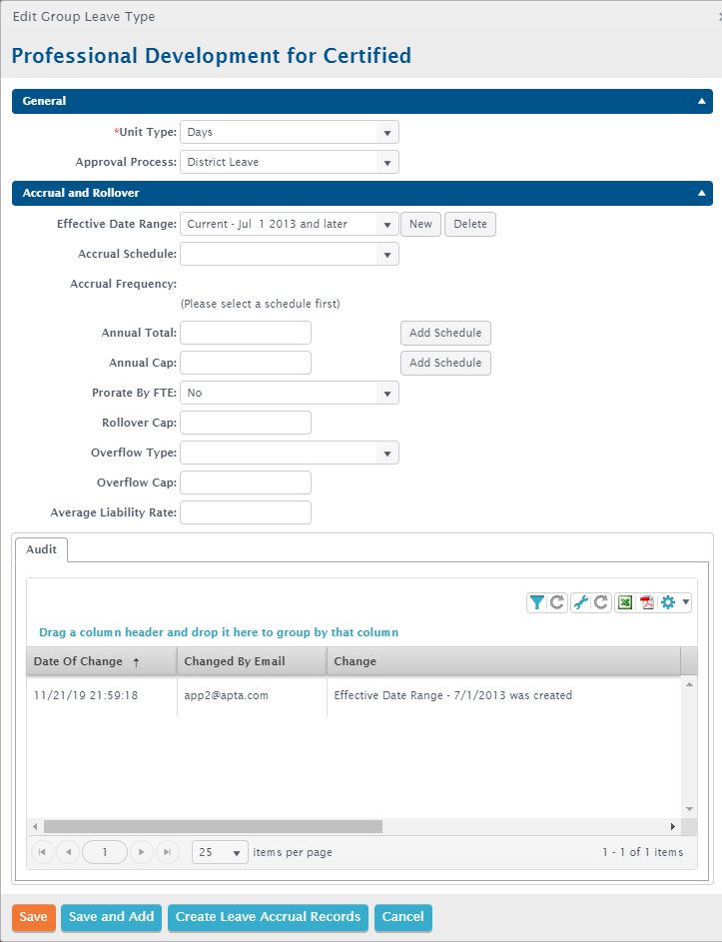
Task: Click the Annual Total input field
Action: pos(246,333)
